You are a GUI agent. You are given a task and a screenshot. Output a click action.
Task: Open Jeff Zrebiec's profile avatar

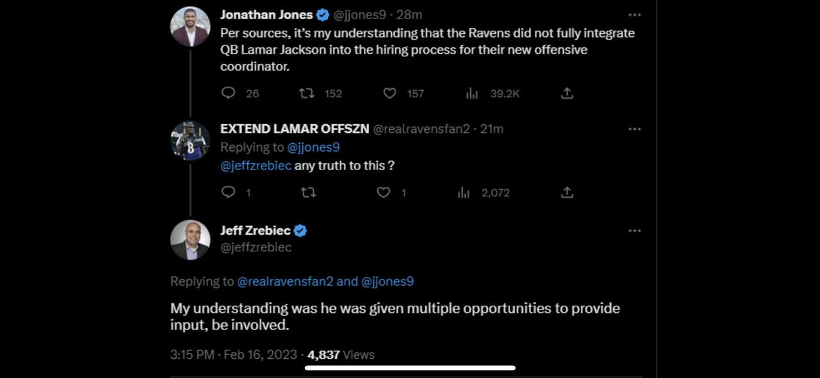click(x=190, y=240)
